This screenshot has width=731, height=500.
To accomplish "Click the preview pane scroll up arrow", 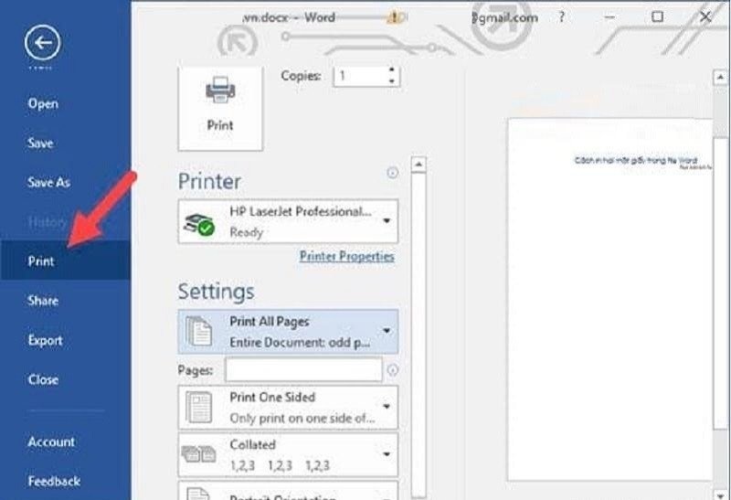I will pyautogui.click(x=720, y=77).
